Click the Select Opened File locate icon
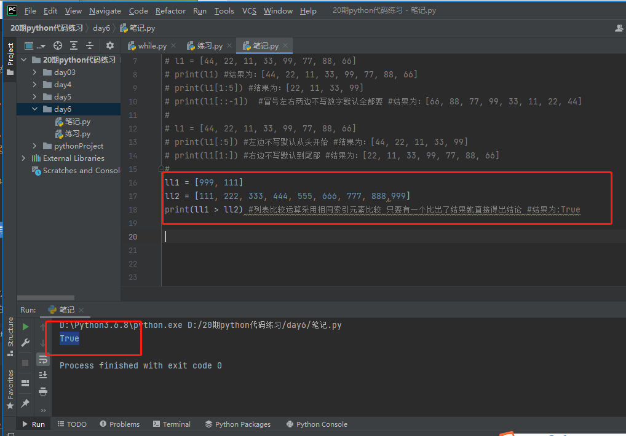The image size is (626, 436). 58,46
